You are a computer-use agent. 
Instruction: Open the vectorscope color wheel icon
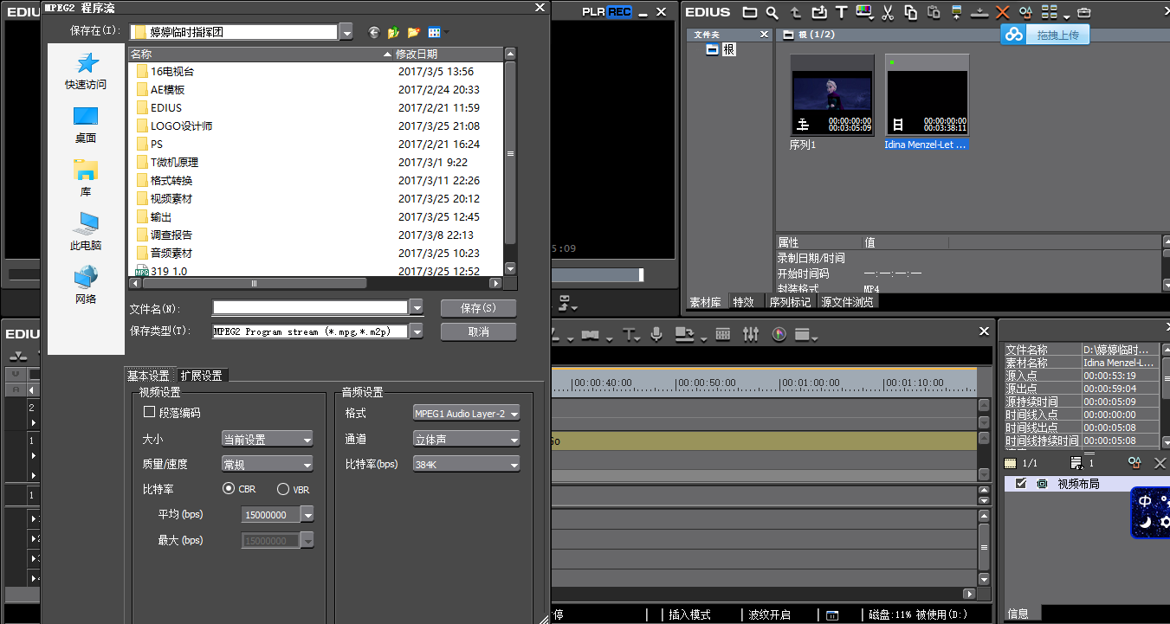click(779, 334)
